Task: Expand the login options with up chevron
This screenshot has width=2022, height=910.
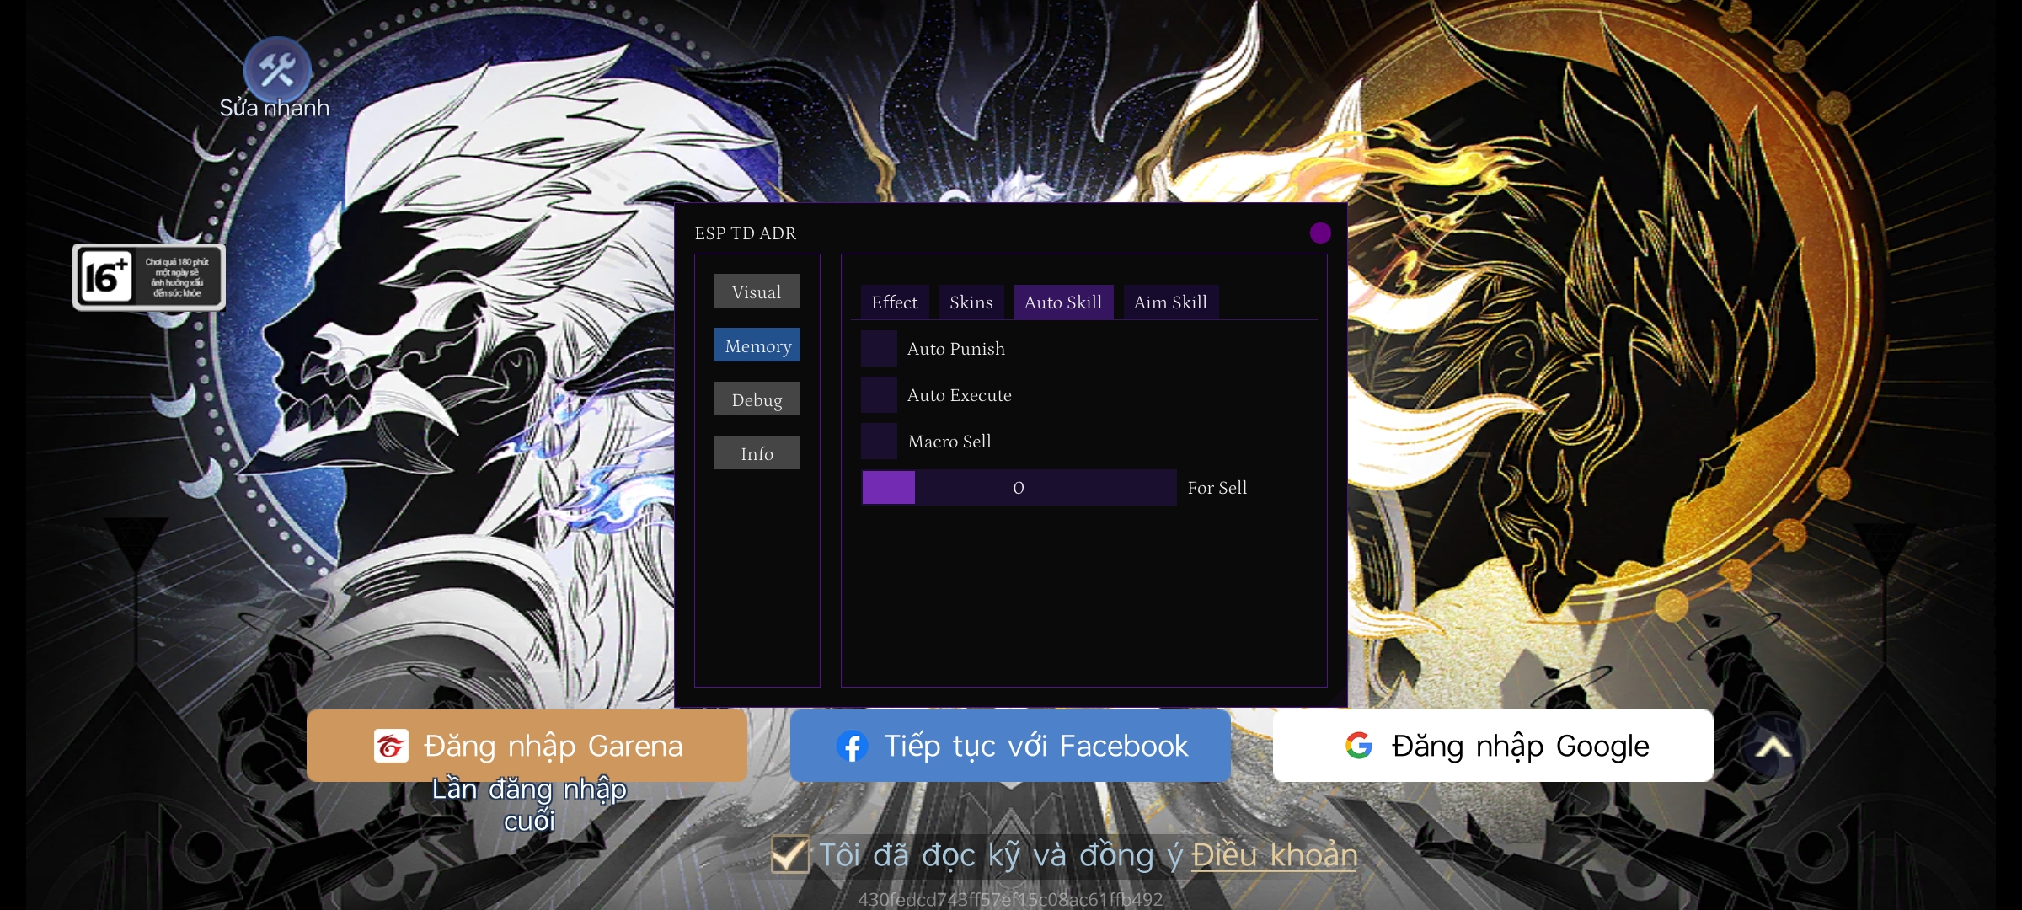Action: click(1773, 747)
